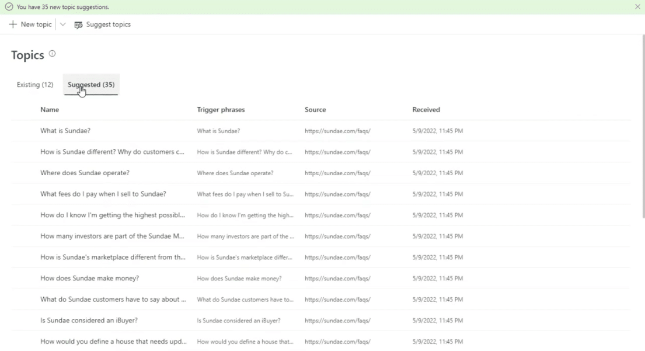Open the topic 'What is Sundae?'

coord(65,130)
